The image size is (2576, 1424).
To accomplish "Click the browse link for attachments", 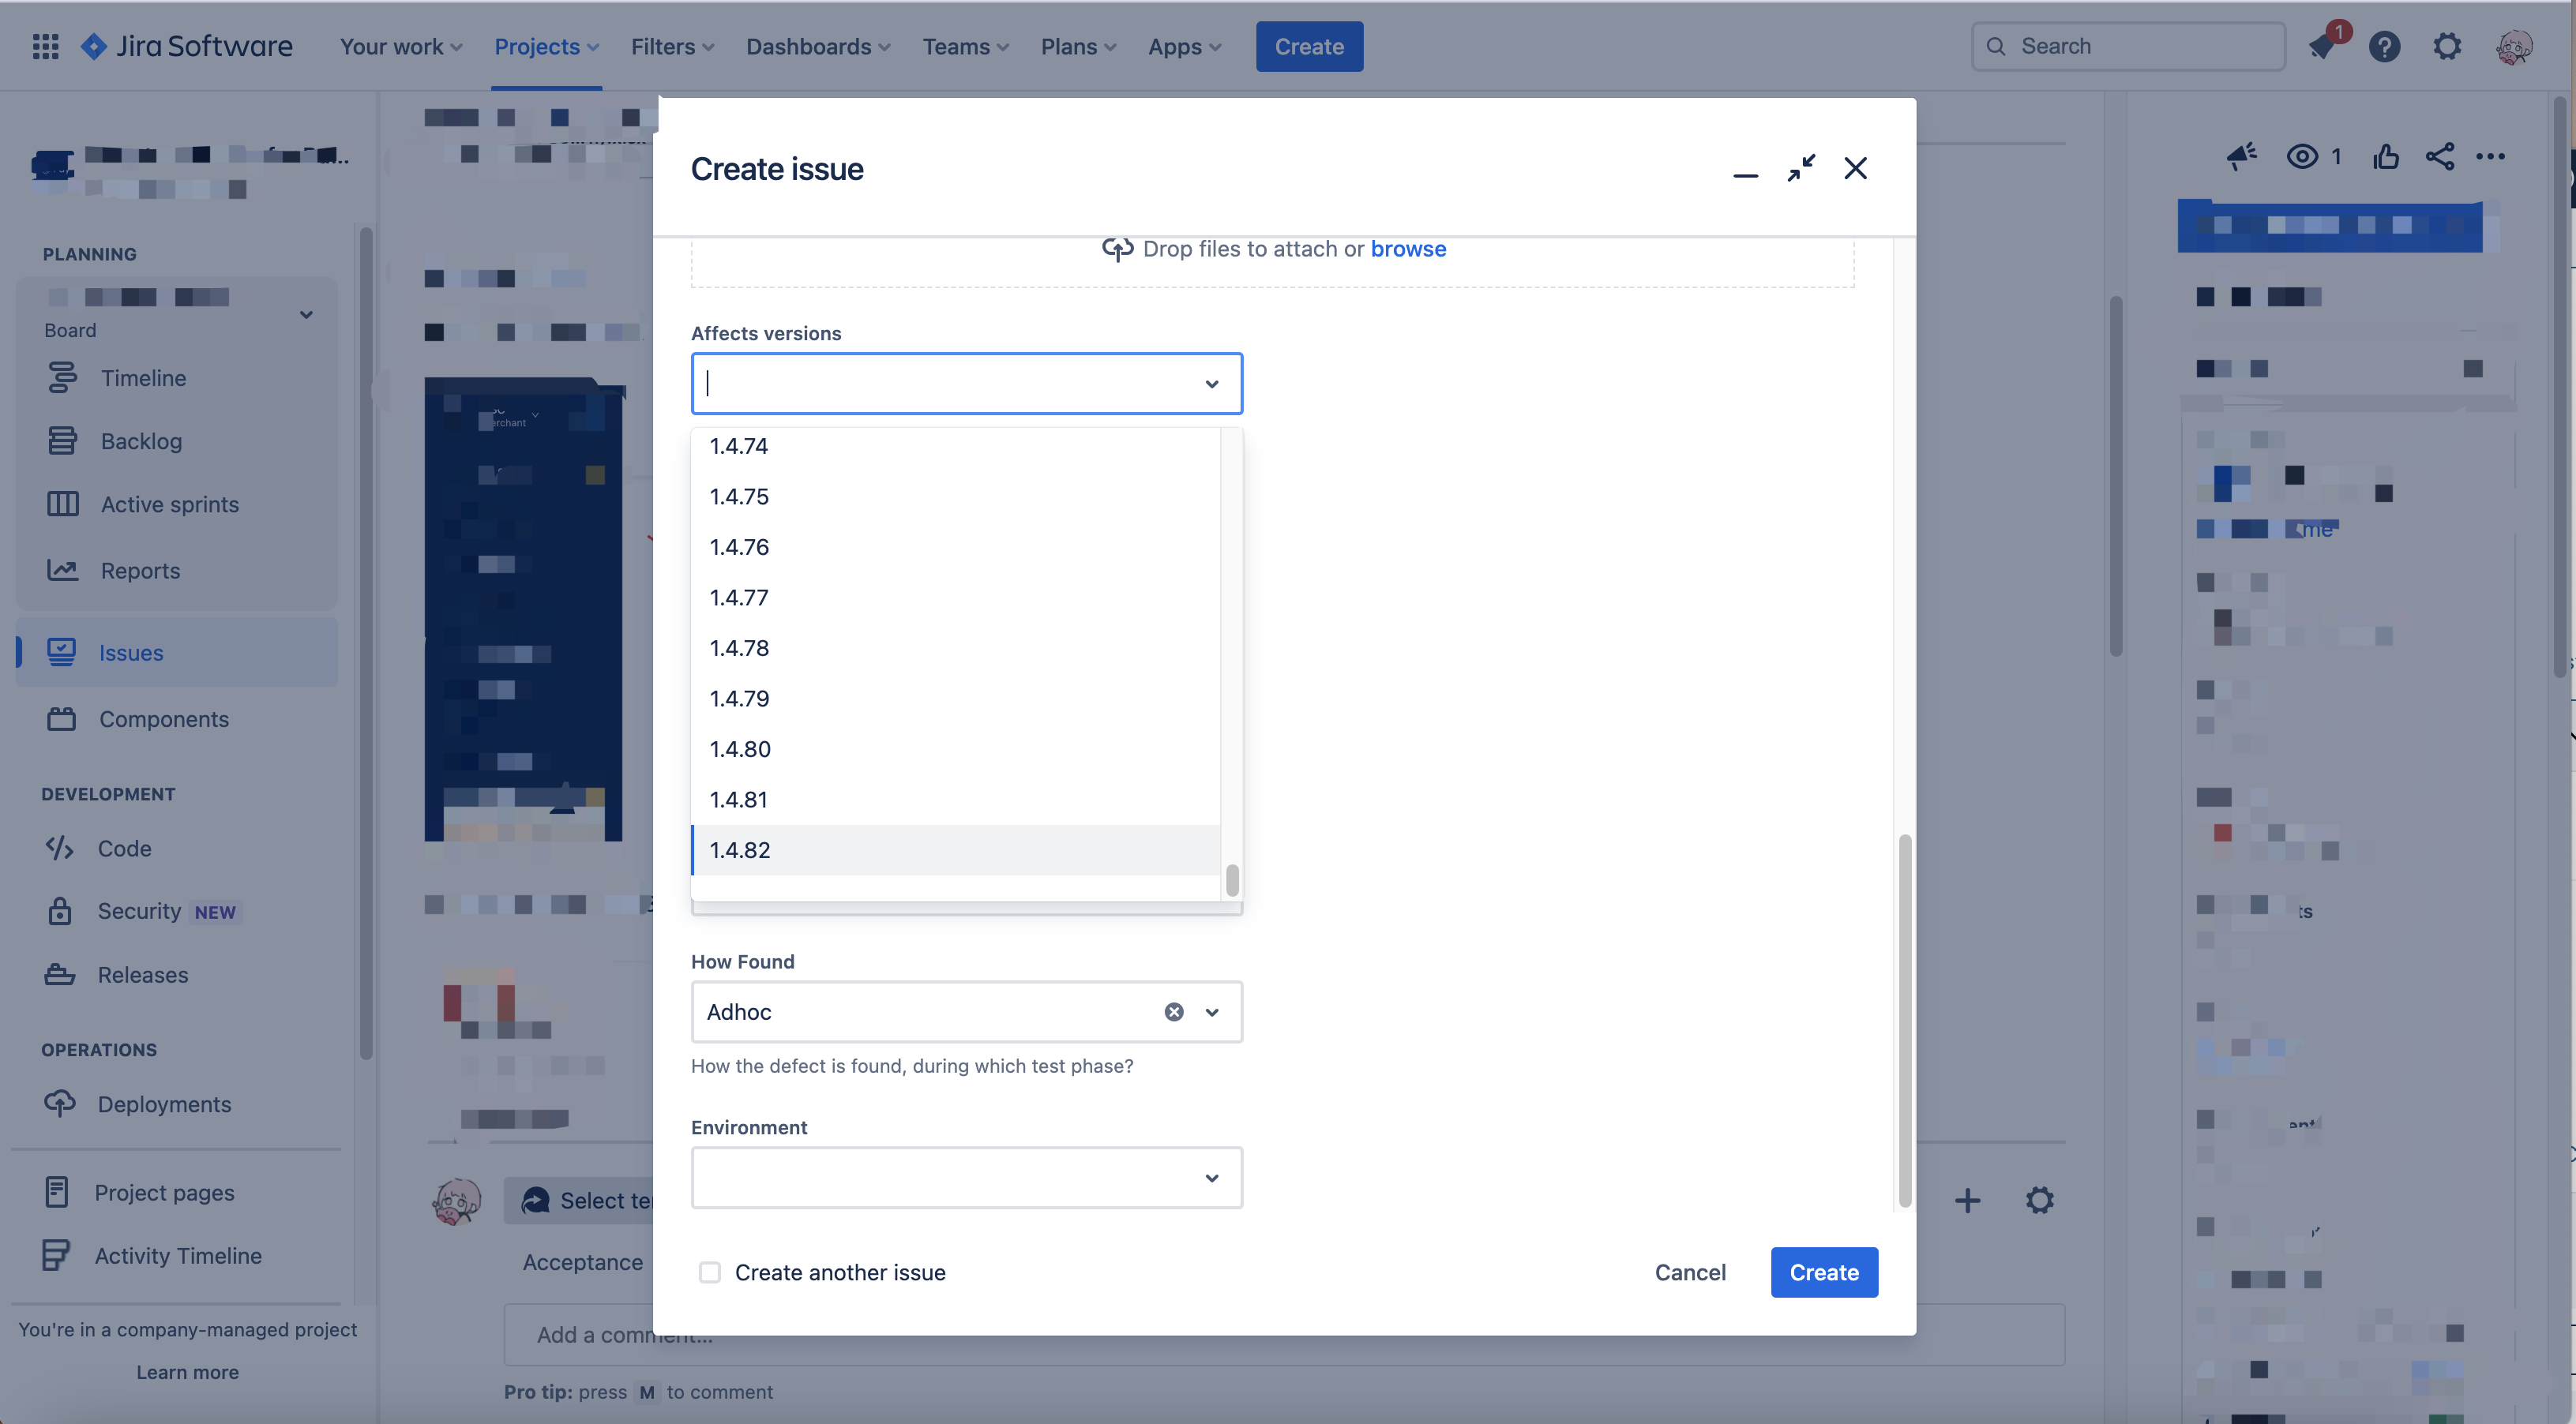I will pos(1408,249).
